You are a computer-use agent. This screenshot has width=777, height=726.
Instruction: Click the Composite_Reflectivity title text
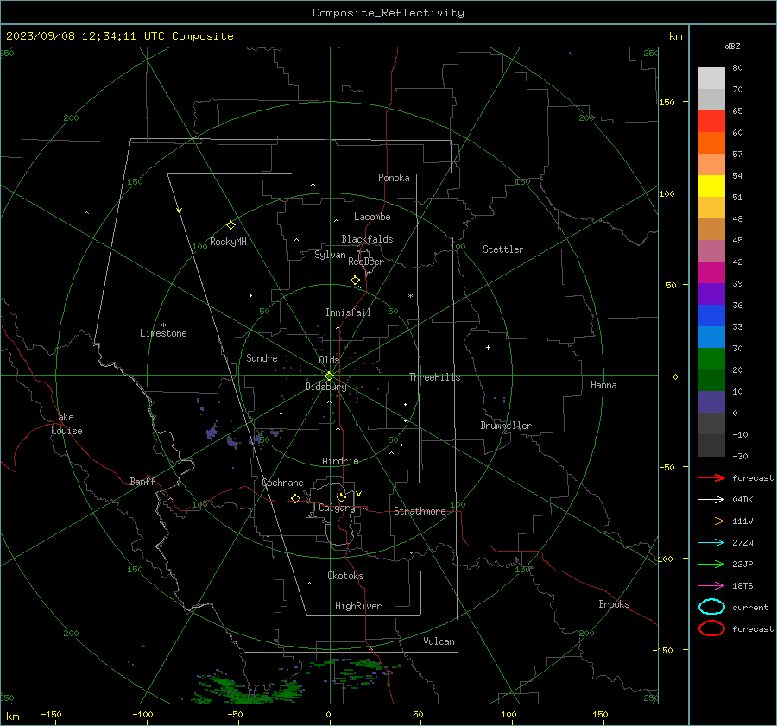pos(388,13)
